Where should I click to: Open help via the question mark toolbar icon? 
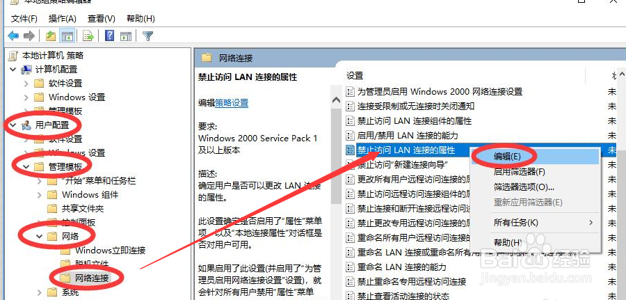click(x=110, y=36)
